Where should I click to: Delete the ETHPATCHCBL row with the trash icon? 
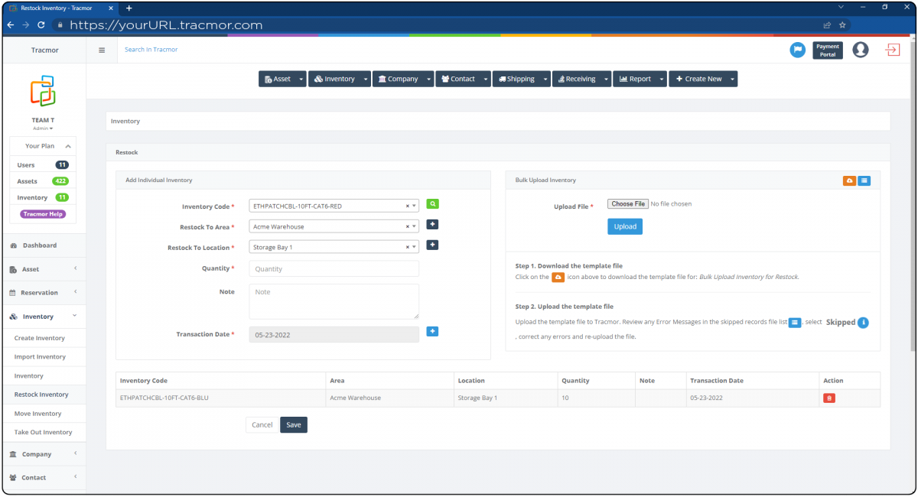[828, 398]
